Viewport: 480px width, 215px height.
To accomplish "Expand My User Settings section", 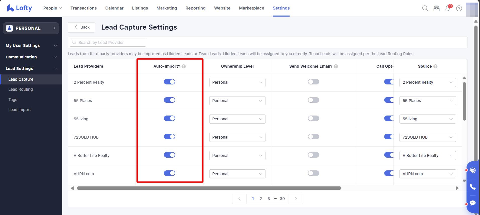I will click(31, 45).
